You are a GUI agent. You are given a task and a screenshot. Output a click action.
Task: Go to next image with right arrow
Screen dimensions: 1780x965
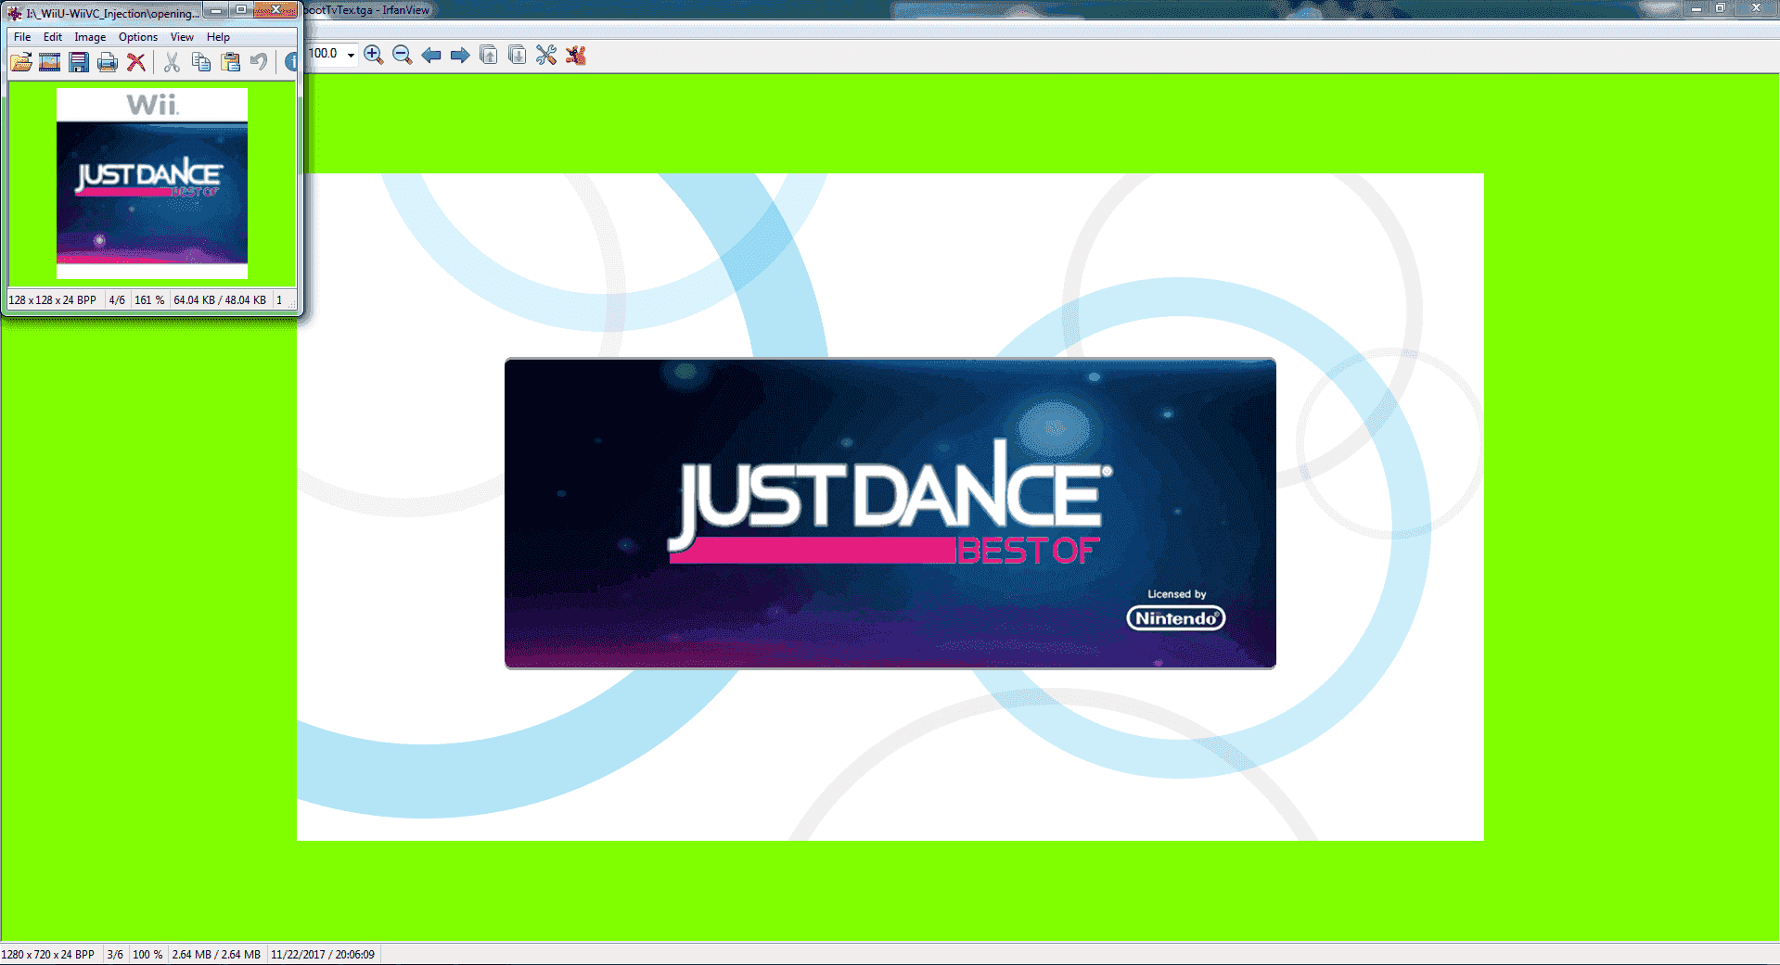[460, 55]
